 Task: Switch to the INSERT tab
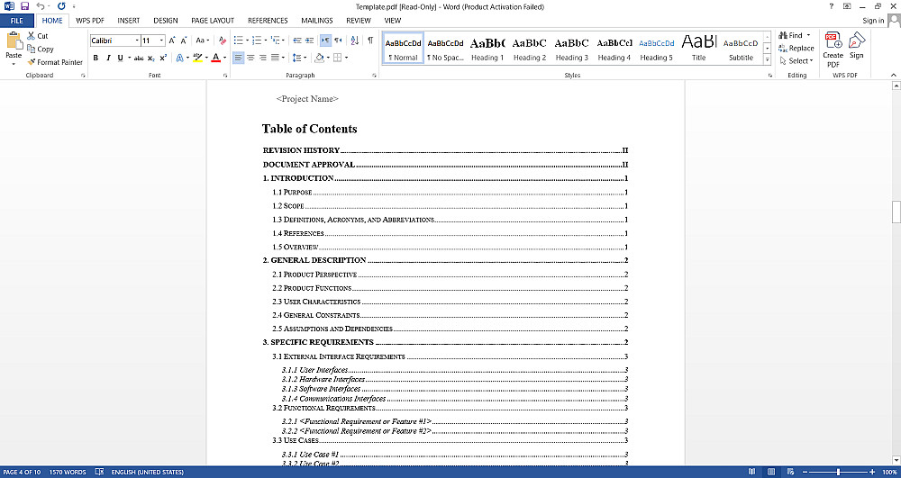click(129, 21)
